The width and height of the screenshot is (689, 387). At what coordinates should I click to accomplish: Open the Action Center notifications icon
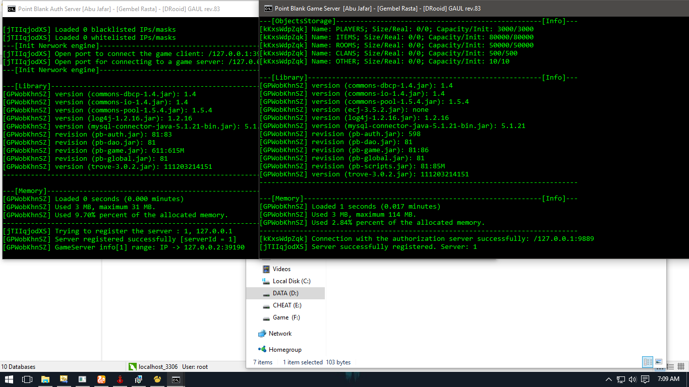[x=646, y=379]
